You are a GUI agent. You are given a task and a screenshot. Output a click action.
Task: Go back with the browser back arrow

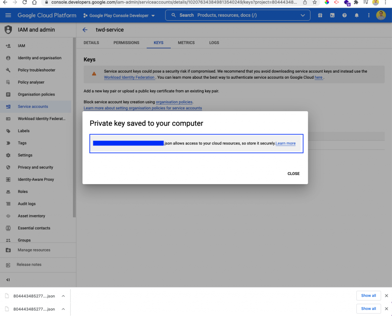pos(5,2)
